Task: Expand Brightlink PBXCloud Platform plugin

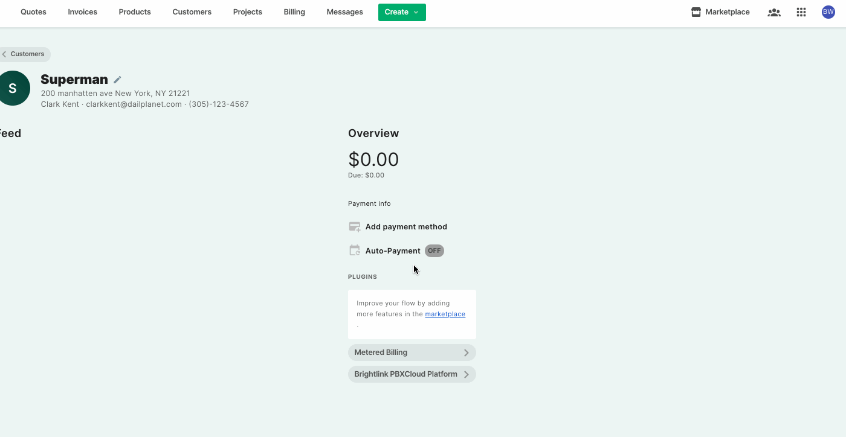Action: point(412,374)
